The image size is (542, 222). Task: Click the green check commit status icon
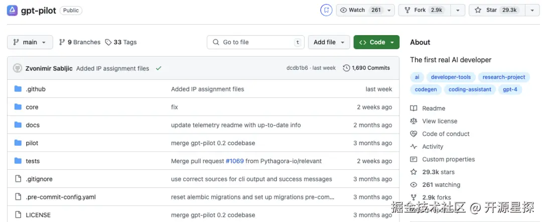pyautogui.click(x=159, y=68)
